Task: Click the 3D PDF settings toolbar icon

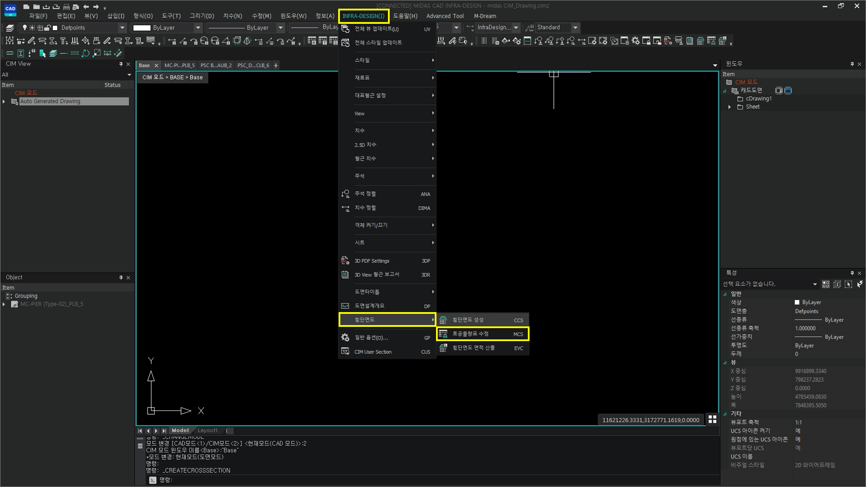Action: click(x=668, y=41)
